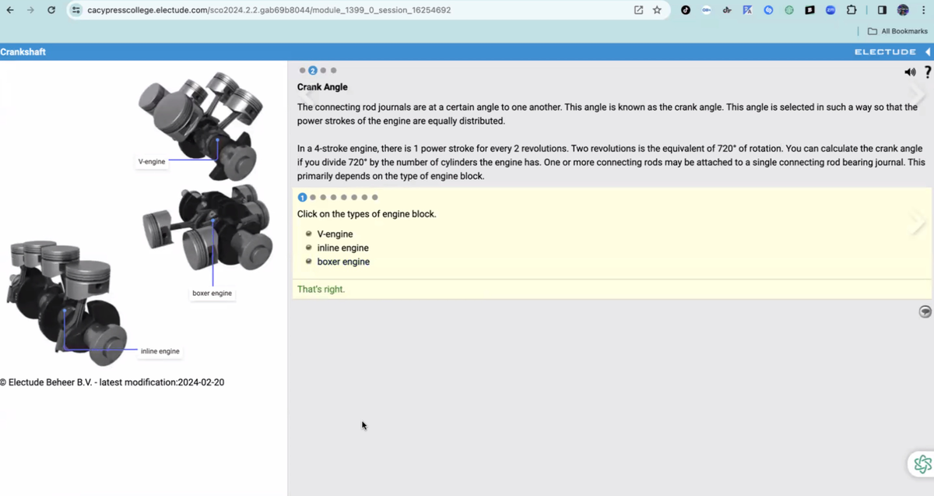
Task: Open Chrome's three-dot menu
Action: point(923,10)
